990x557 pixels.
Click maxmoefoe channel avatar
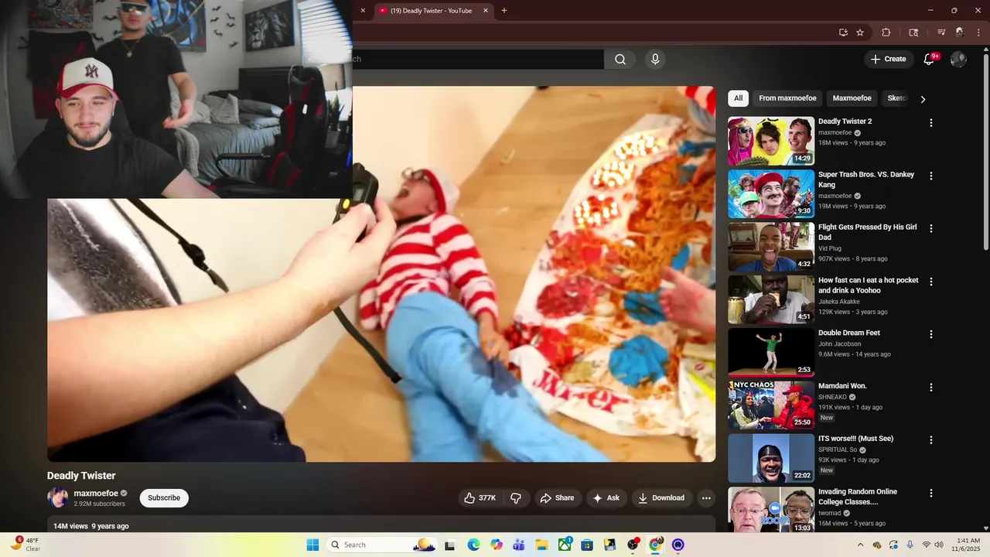(x=58, y=497)
